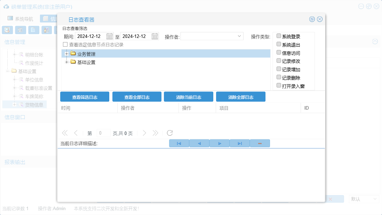Open the end date calendar picker
This screenshot has height=215, width=382.
(155, 36)
